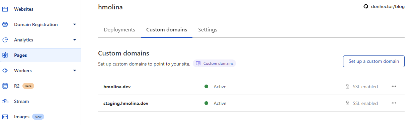
Task: Click the Stream cloud play icon
Action: pos(5,101)
